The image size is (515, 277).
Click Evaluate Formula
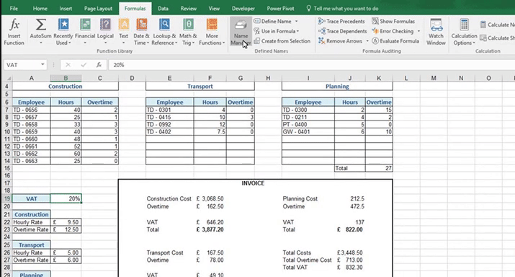pos(395,41)
